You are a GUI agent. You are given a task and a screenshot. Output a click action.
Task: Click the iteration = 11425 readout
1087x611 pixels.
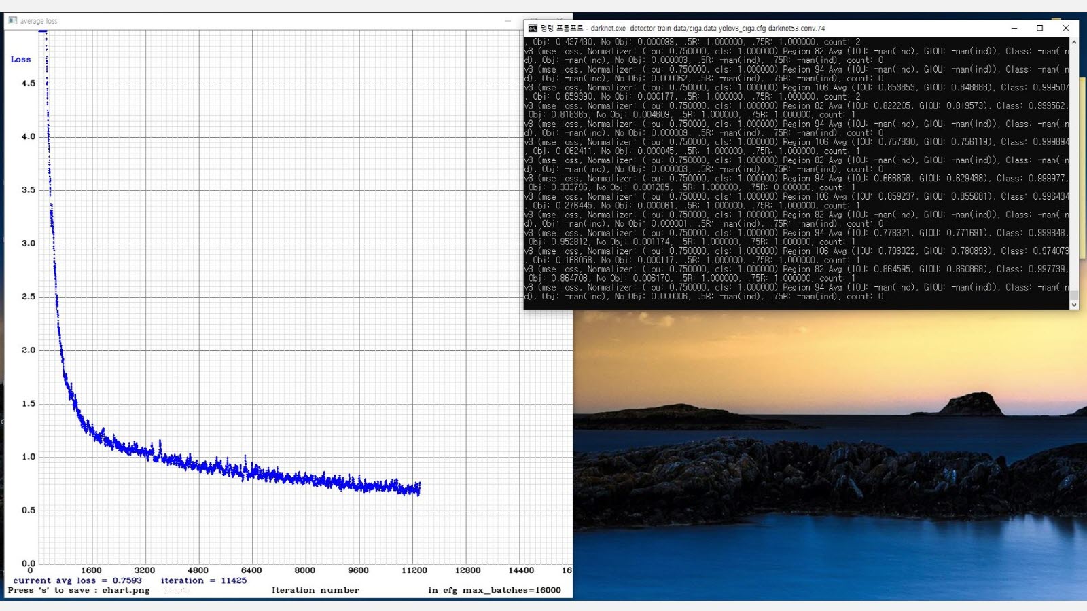point(203,580)
